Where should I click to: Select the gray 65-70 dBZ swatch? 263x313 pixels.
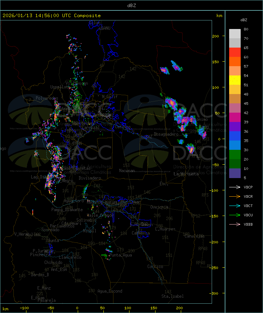coord(235,43)
